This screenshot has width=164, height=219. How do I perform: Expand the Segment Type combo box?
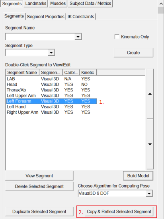point(51,52)
